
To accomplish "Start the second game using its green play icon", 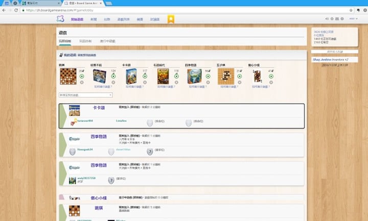I will pyautogui.click(x=113, y=76).
